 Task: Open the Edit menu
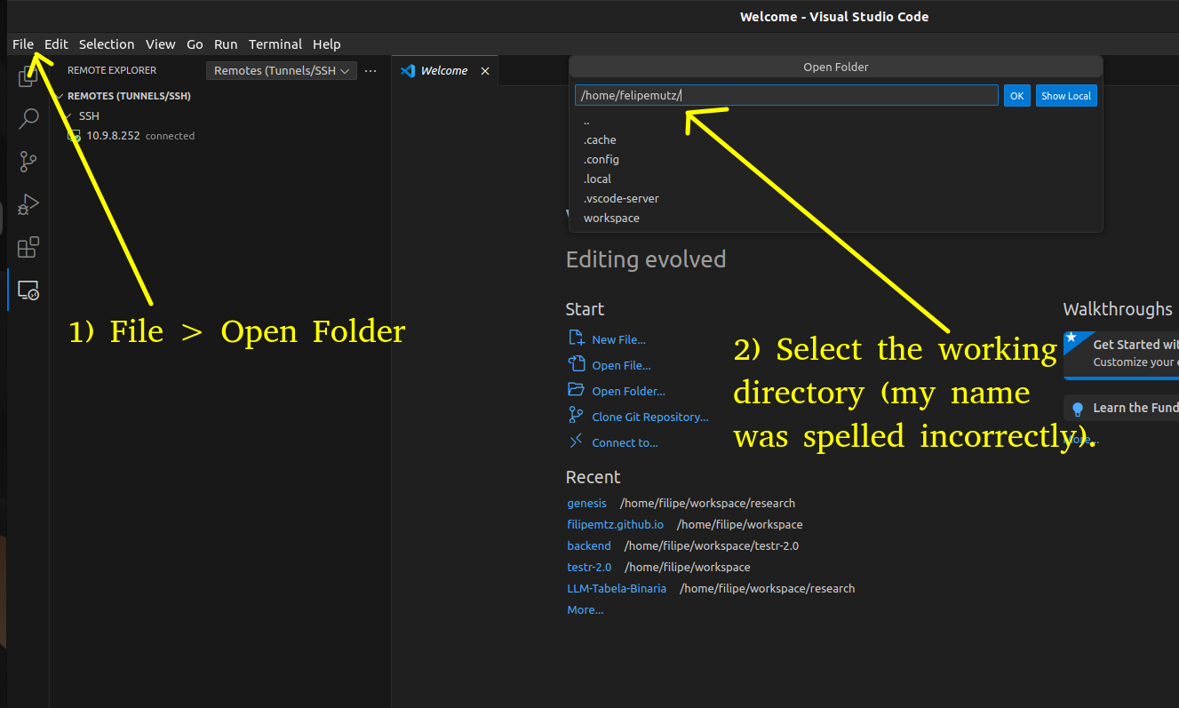coord(56,44)
